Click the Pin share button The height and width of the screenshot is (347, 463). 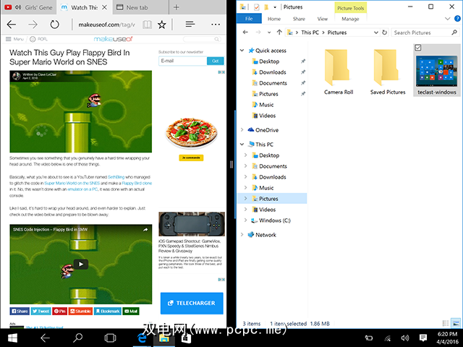(x=59, y=311)
